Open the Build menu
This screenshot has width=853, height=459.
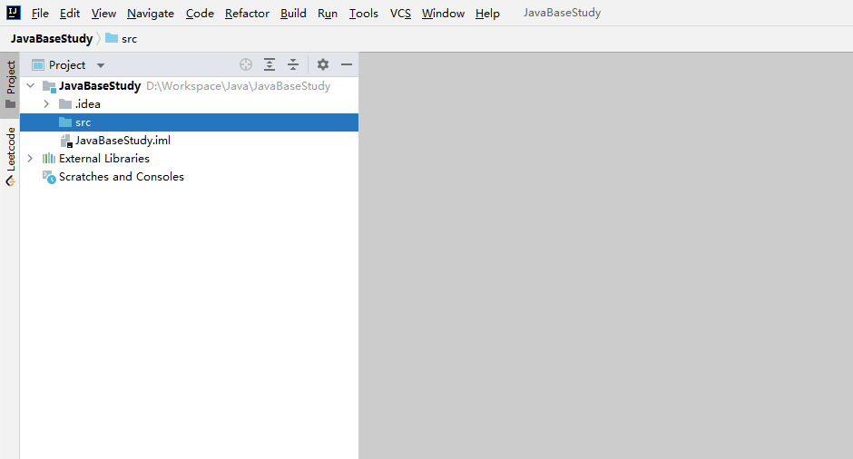click(293, 13)
